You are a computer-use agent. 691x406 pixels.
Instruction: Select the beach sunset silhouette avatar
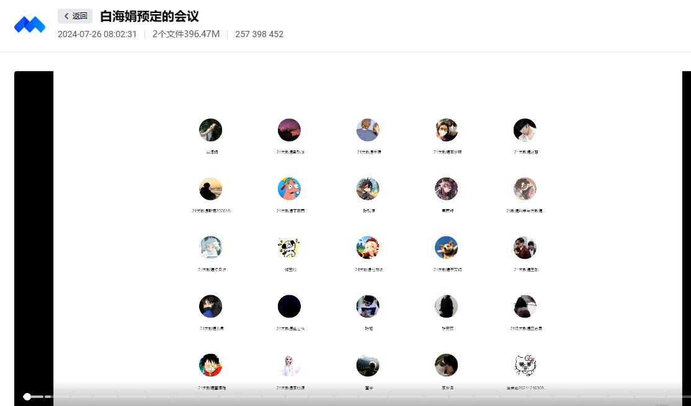(211, 189)
